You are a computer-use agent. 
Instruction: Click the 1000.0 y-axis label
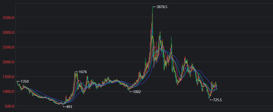coord(8,91)
